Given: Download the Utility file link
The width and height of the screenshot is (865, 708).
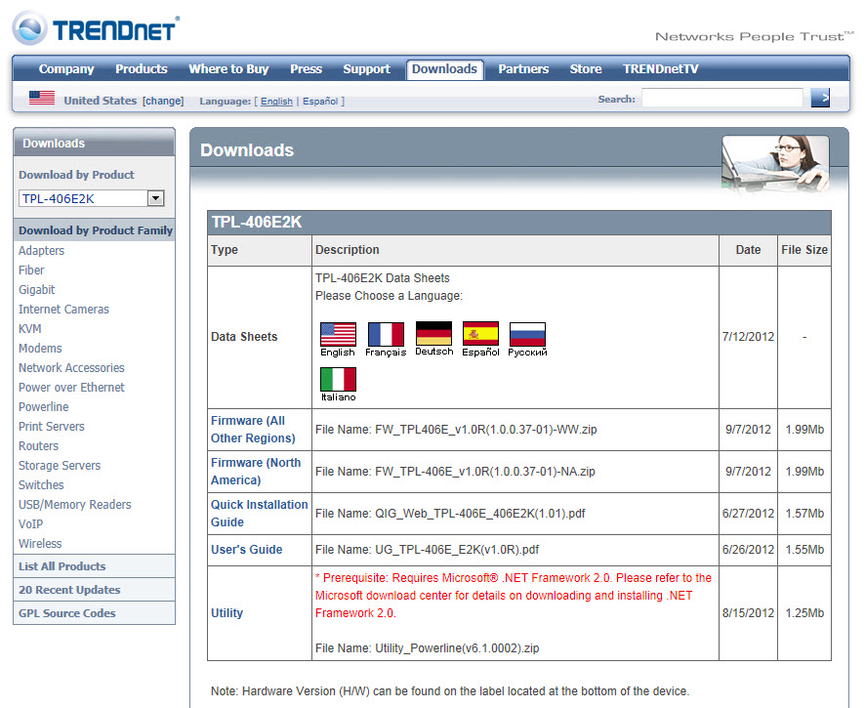Looking at the screenshot, I should click(x=227, y=613).
